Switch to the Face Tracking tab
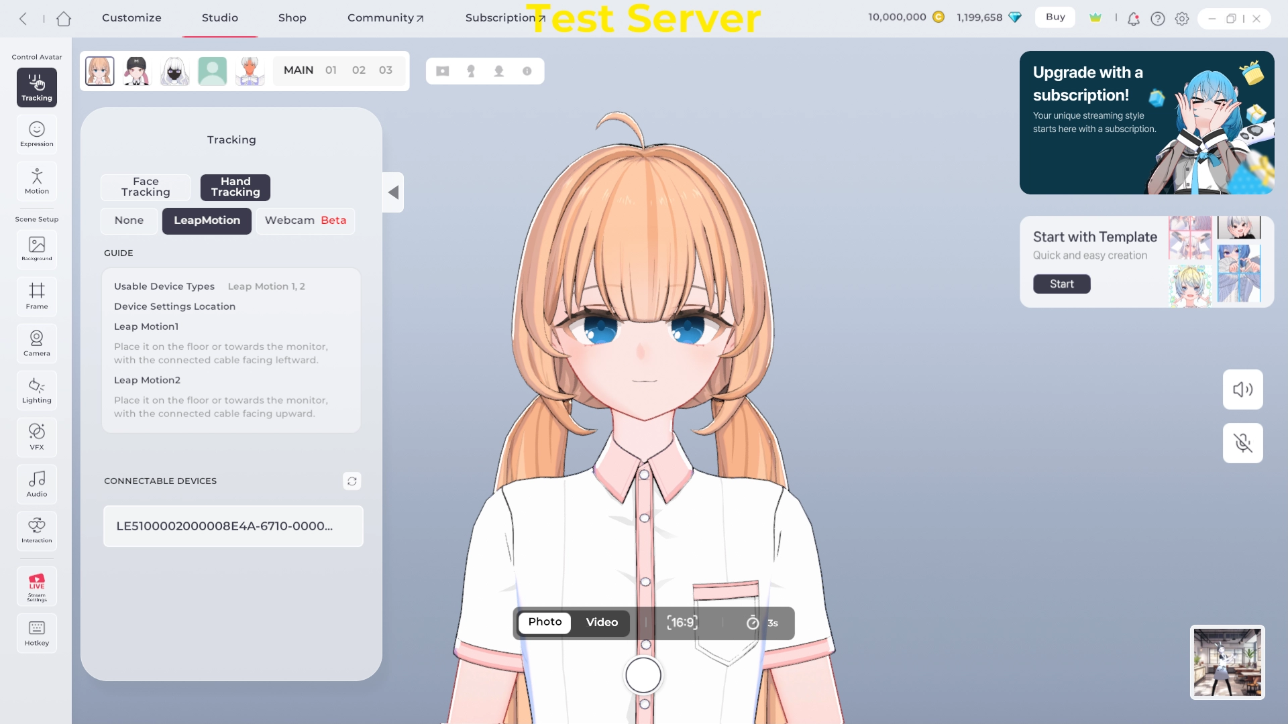 click(146, 187)
